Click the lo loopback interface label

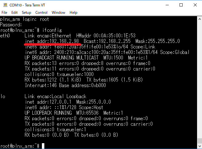point(3,97)
